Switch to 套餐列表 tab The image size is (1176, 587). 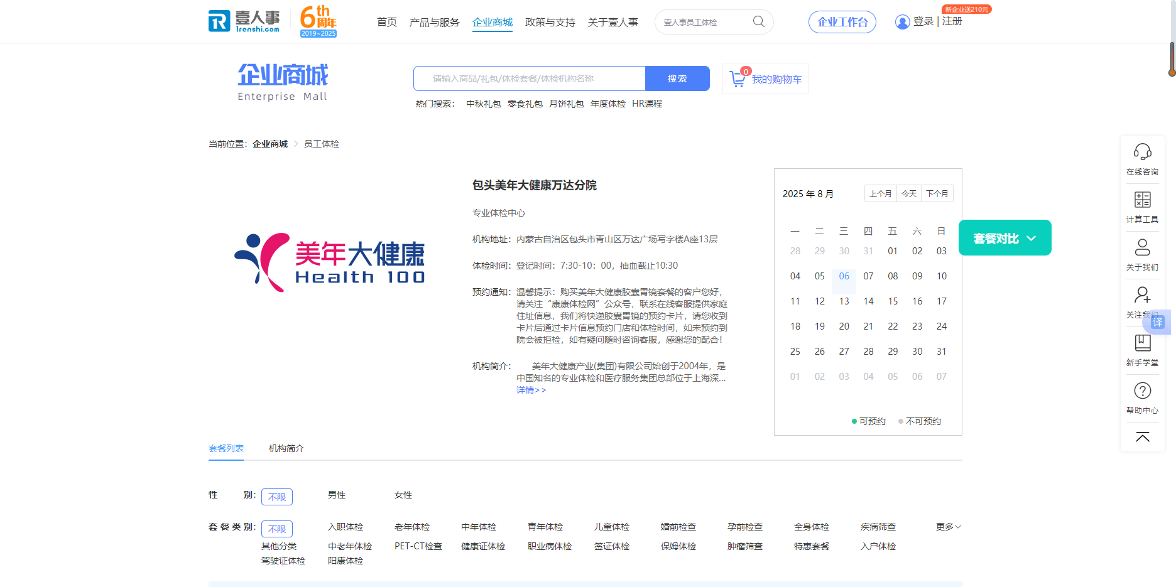[226, 449]
